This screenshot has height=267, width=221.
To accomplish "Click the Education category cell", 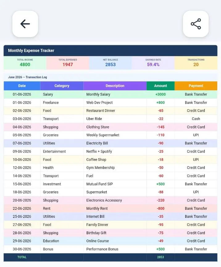I will click(x=62, y=241).
